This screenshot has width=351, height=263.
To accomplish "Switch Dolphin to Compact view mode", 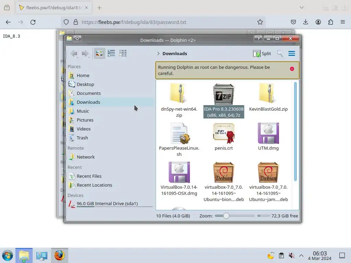I will pos(111,53).
